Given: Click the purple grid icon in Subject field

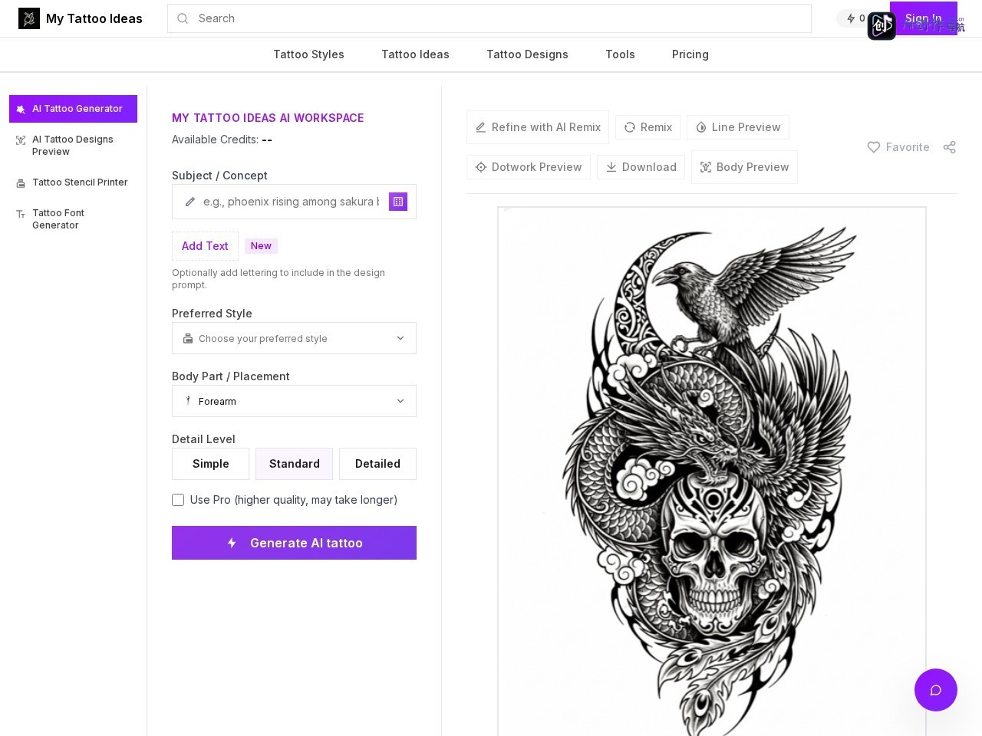Looking at the screenshot, I should point(398,202).
